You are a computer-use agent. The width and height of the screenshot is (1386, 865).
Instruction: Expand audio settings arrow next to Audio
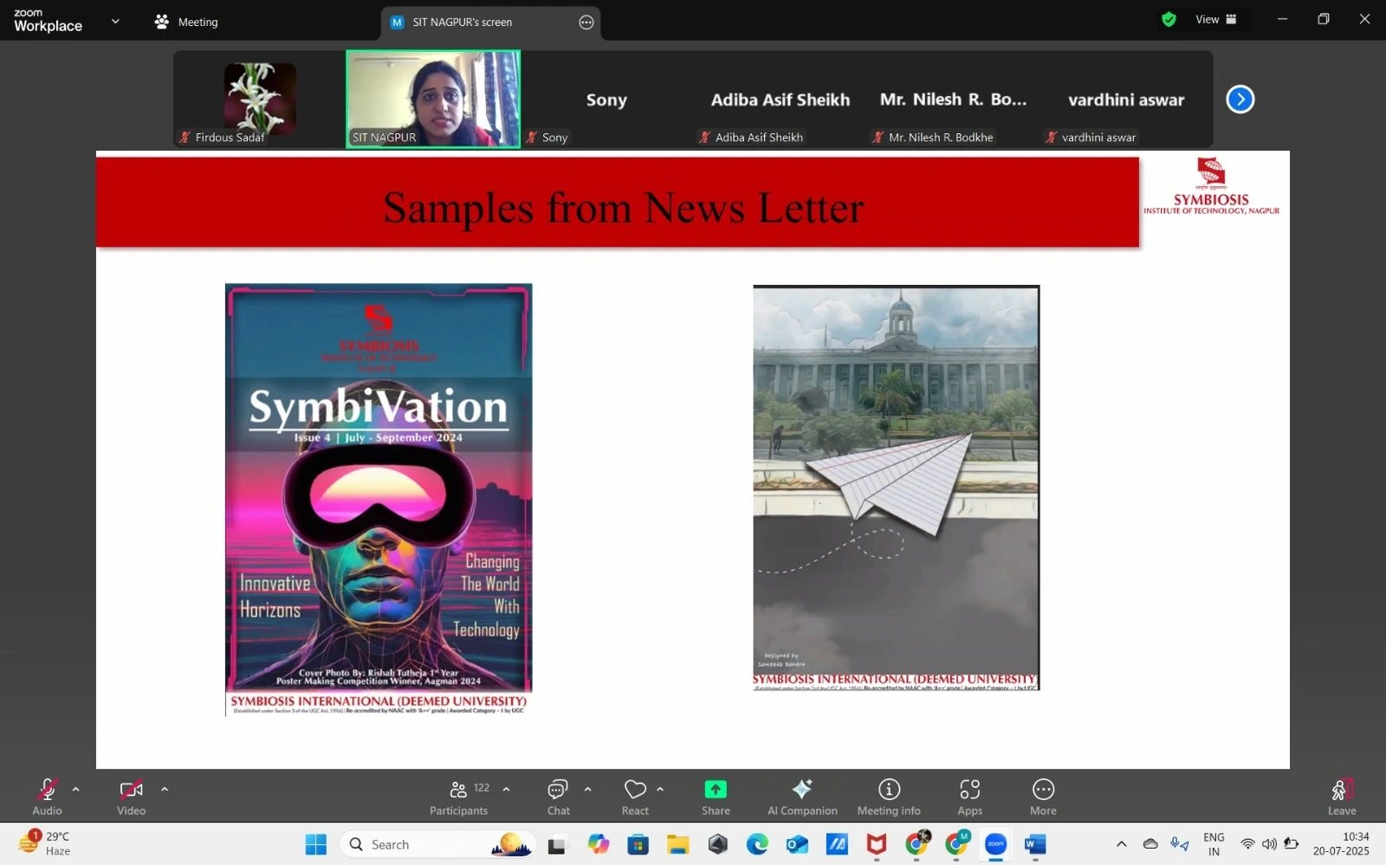click(76, 789)
